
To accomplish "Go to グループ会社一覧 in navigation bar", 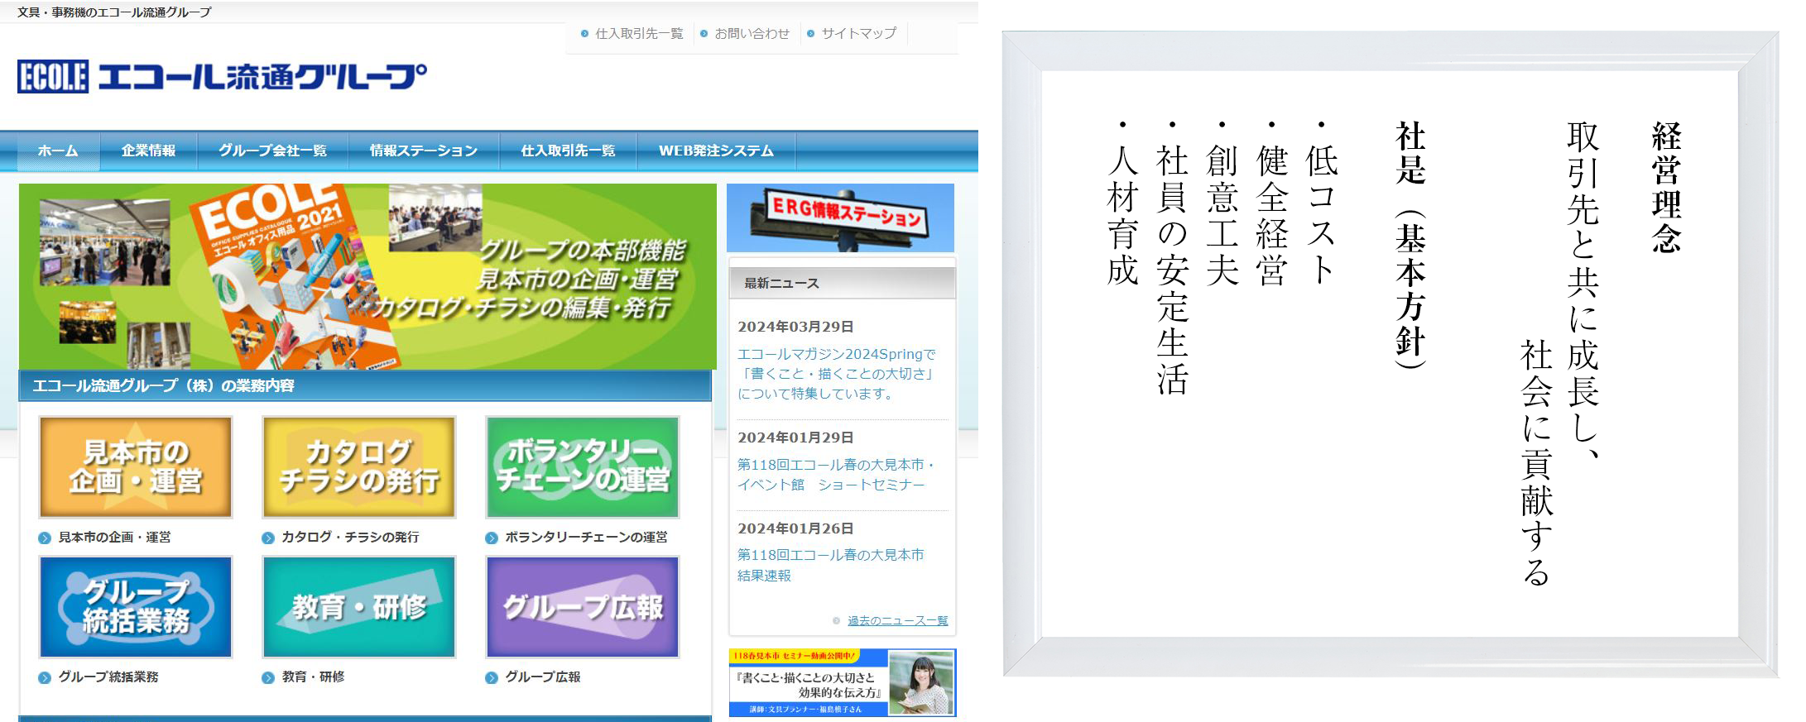I will click(272, 151).
